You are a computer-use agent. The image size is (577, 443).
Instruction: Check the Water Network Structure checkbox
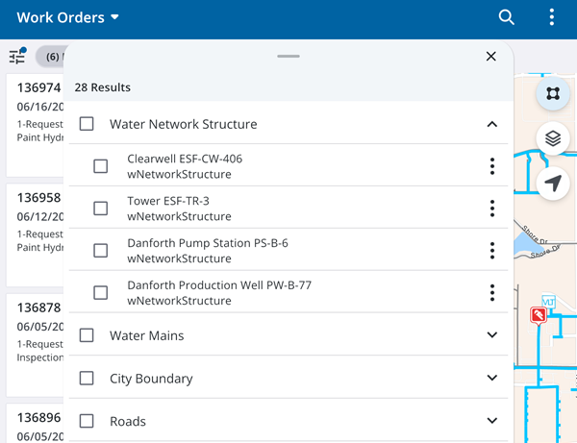point(87,124)
